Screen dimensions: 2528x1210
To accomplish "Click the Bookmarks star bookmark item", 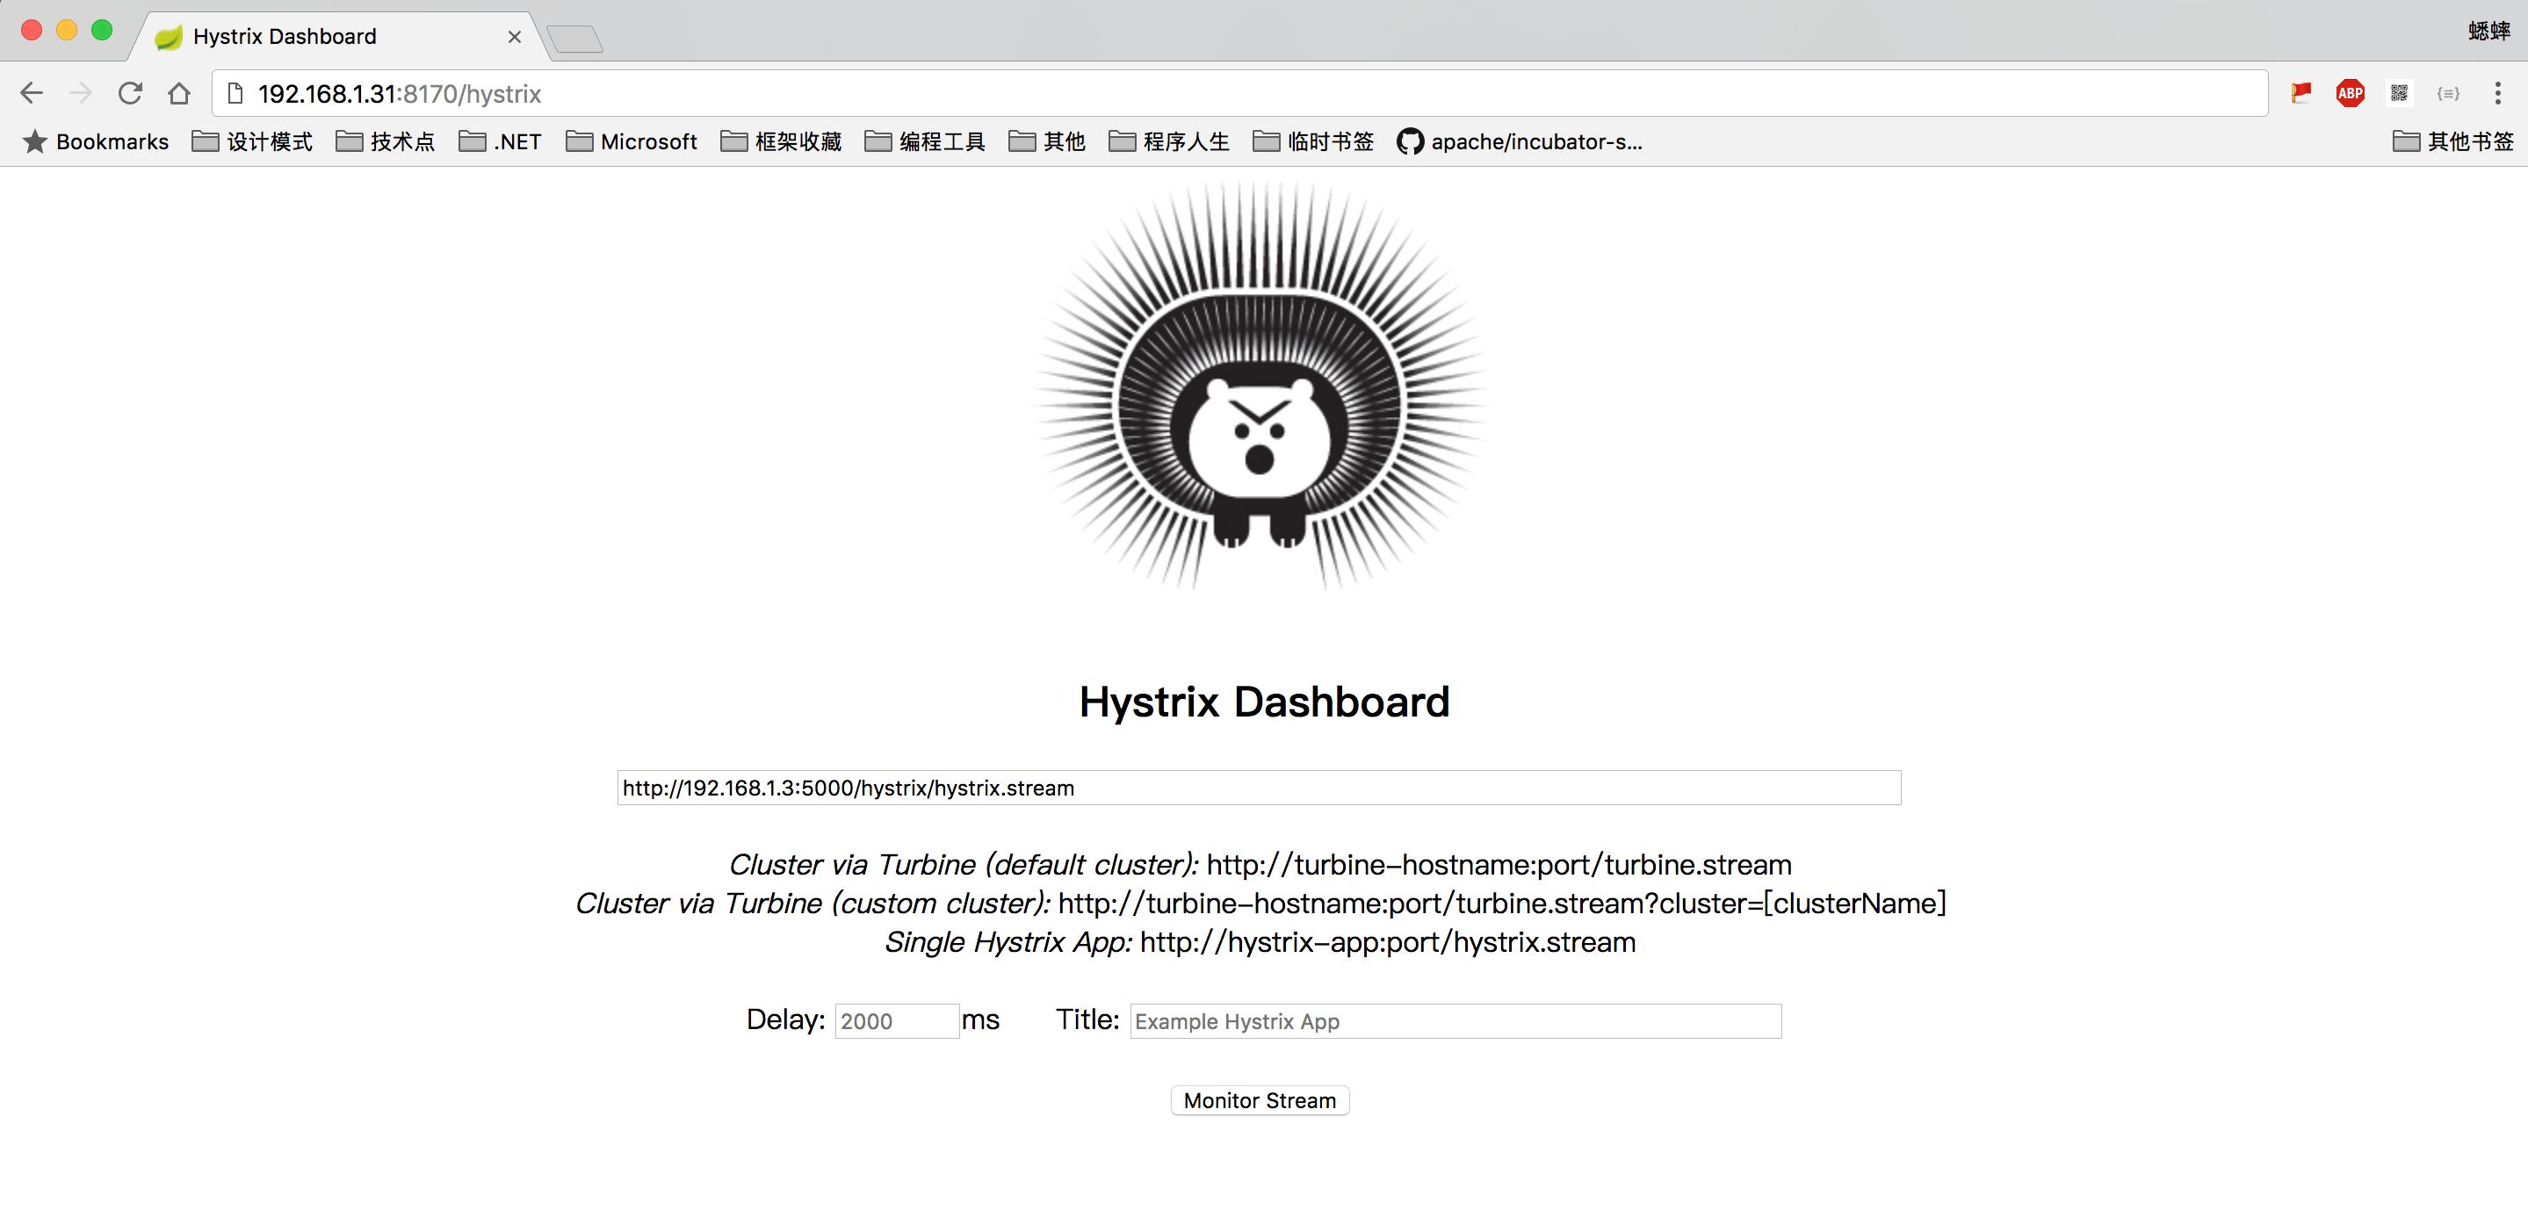I will point(96,142).
